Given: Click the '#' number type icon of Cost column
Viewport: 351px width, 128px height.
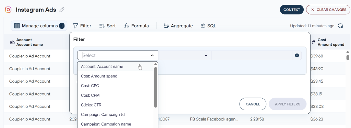Looking at the screenshot, I should point(314,42).
